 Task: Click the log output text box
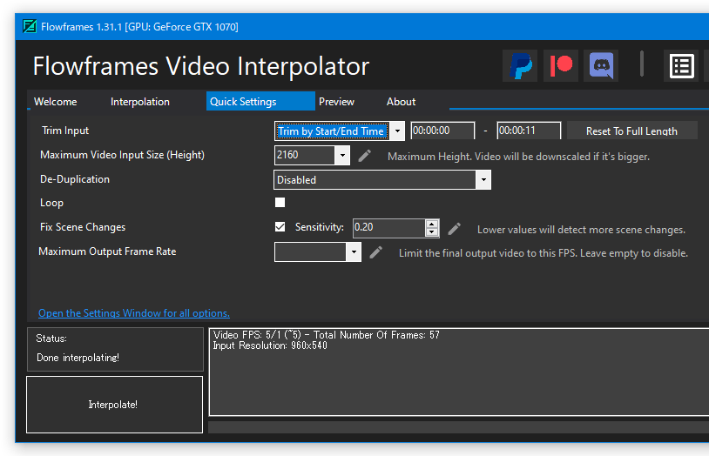tap(458, 372)
